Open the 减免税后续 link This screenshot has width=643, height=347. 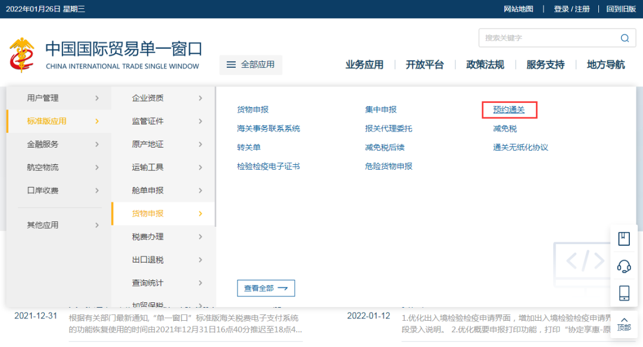(385, 147)
